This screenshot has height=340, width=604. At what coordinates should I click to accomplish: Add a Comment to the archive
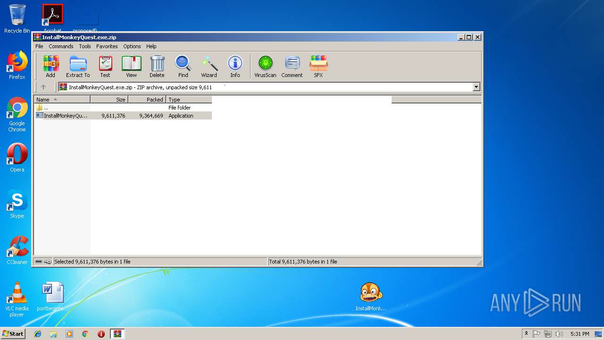[x=292, y=67]
